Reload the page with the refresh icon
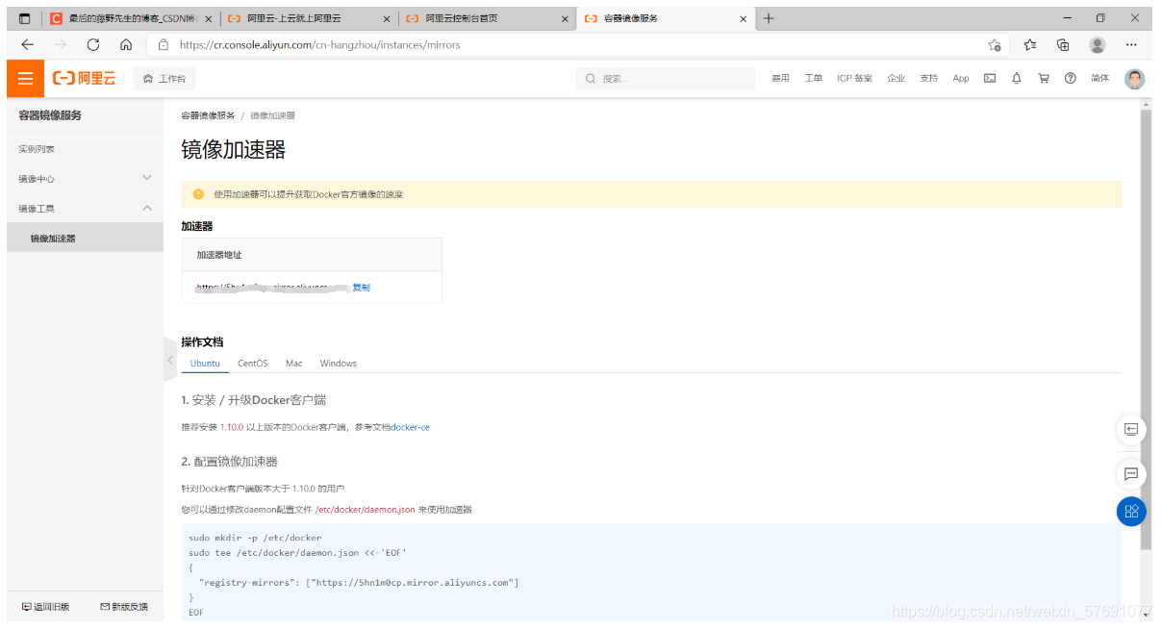 click(x=93, y=44)
